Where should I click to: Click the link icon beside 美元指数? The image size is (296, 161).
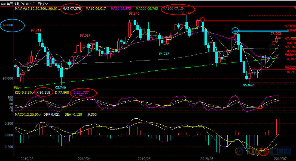tap(3, 4)
